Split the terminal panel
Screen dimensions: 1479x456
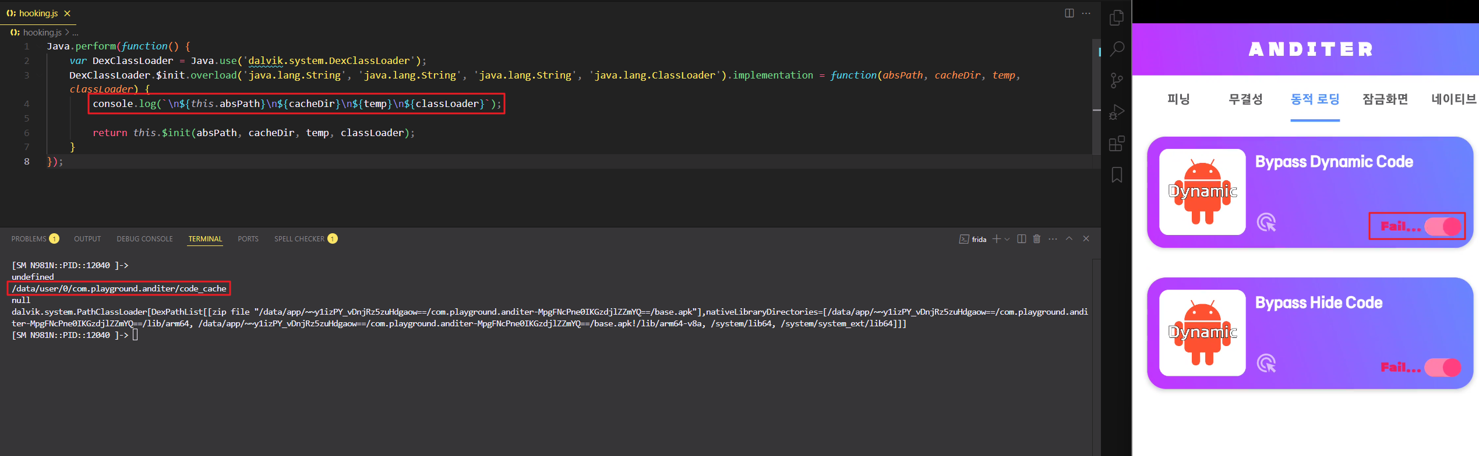point(1021,239)
